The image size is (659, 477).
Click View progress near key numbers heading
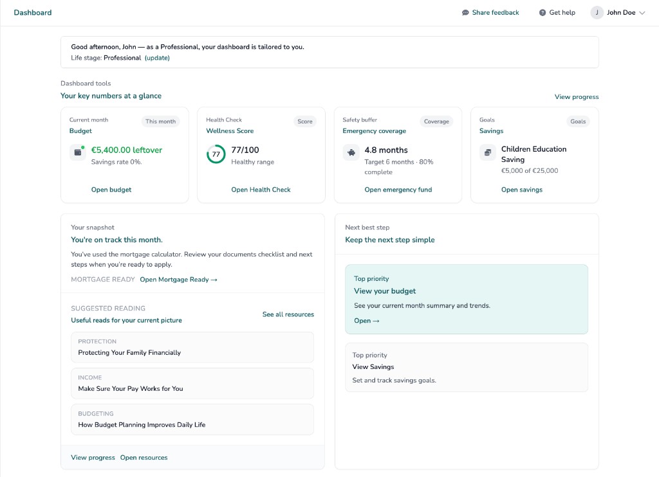click(x=577, y=96)
